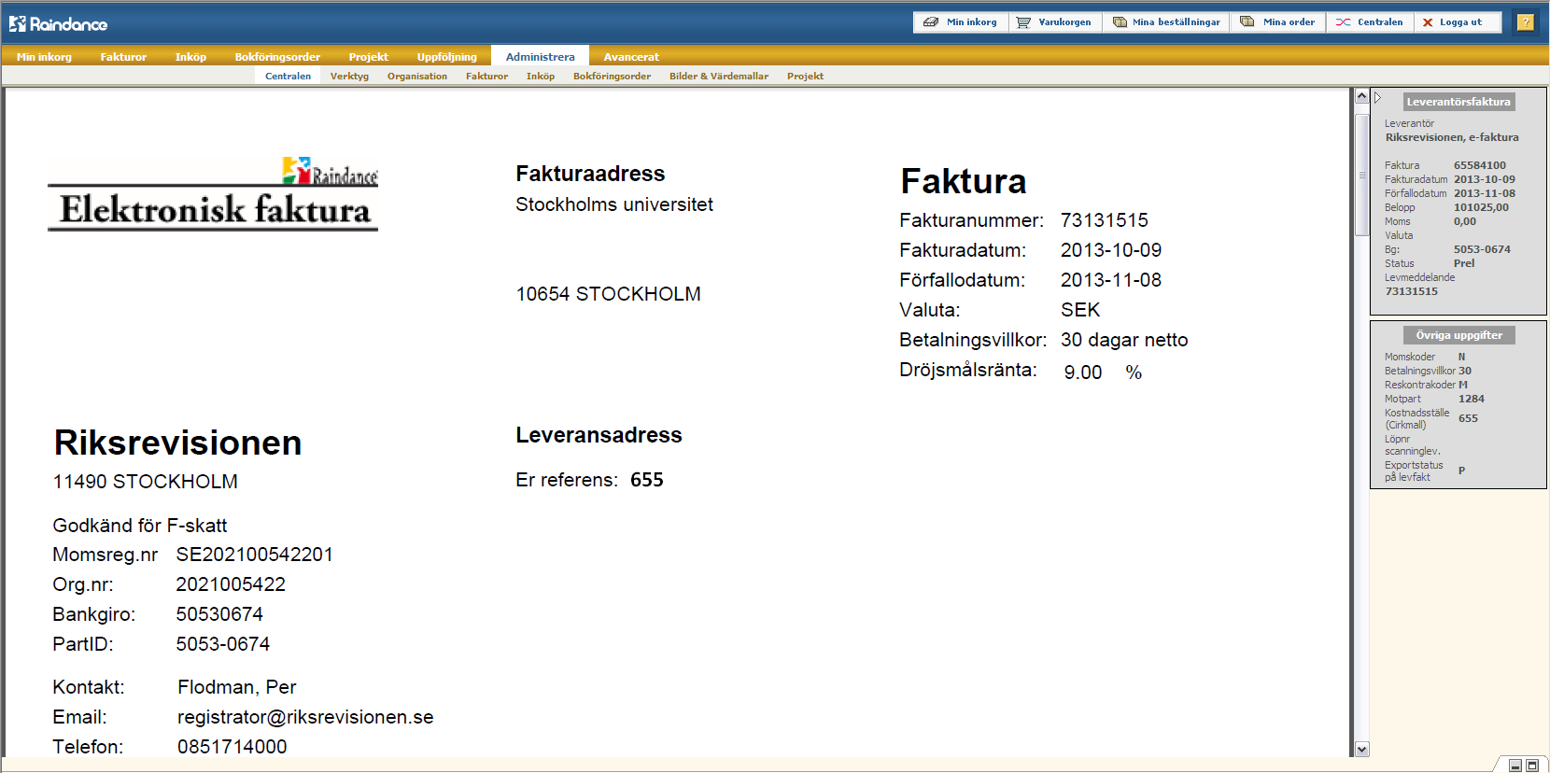
Task: Select Verktyg in the submenu
Action: pos(349,77)
